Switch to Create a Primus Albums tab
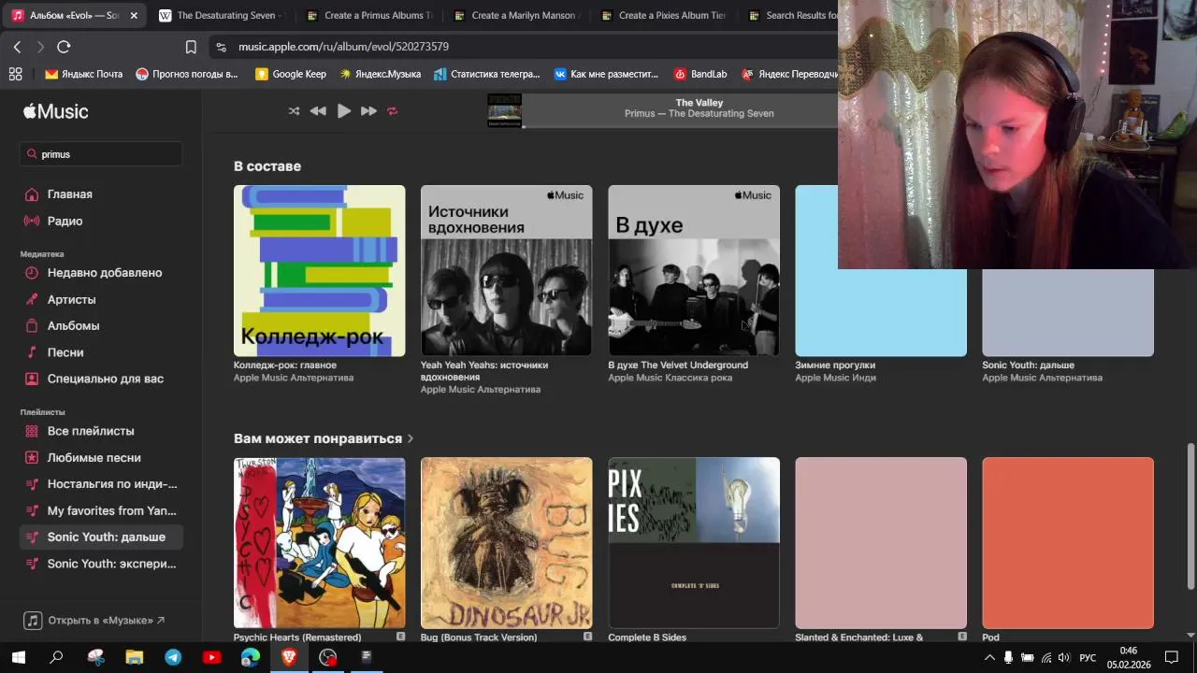Image resolution: width=1197 pixels, height=673 pixels. pos(368,15)
